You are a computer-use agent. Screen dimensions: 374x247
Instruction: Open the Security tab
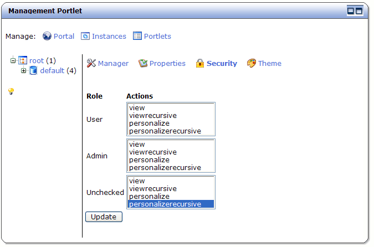click(x=222, y=63)
